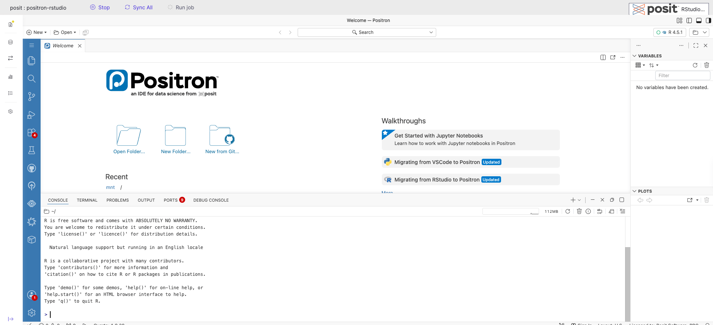
Task: Open the Testing flask view
Action: [32, 150]
